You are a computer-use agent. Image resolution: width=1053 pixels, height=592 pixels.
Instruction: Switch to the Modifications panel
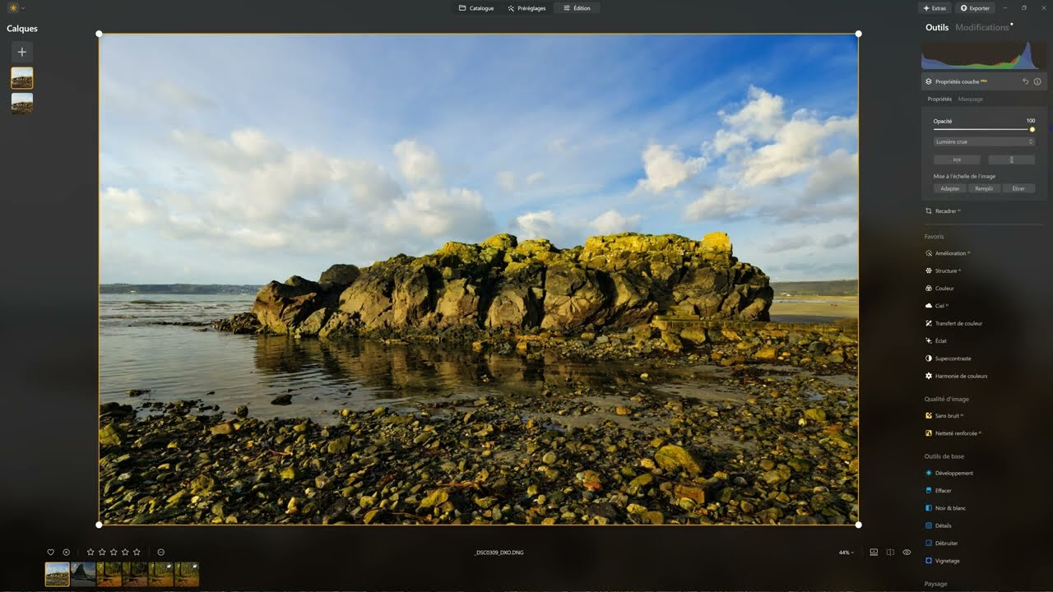(981, 27)
